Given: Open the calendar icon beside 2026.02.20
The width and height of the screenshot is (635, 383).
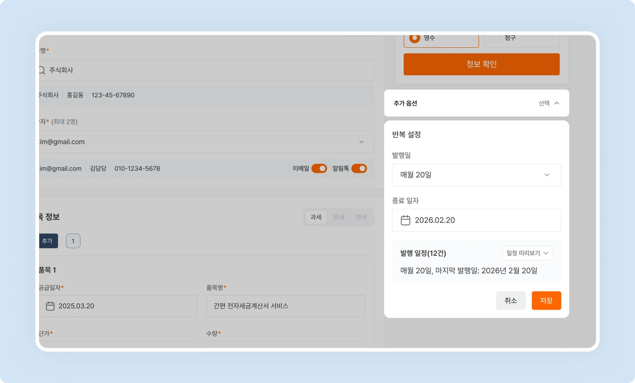Looking at the screenshot, I should (405, 220).
